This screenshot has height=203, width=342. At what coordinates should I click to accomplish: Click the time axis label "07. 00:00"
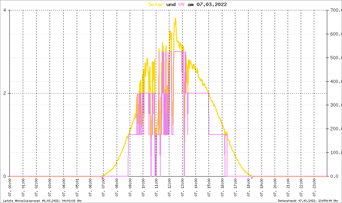click(x=10, y=187)
